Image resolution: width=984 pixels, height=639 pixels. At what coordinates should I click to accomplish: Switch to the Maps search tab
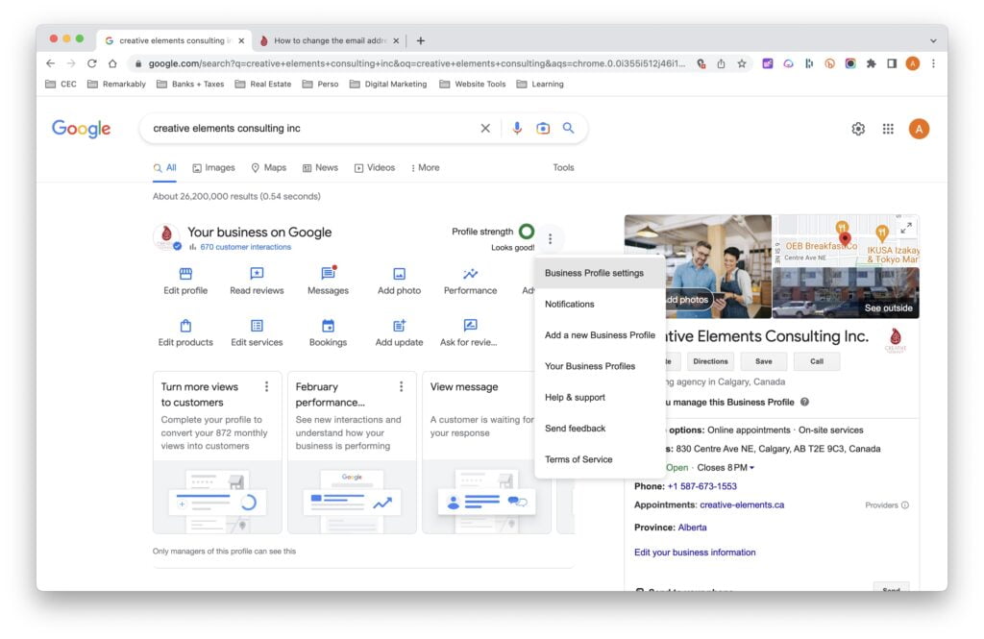click(269, 167)
